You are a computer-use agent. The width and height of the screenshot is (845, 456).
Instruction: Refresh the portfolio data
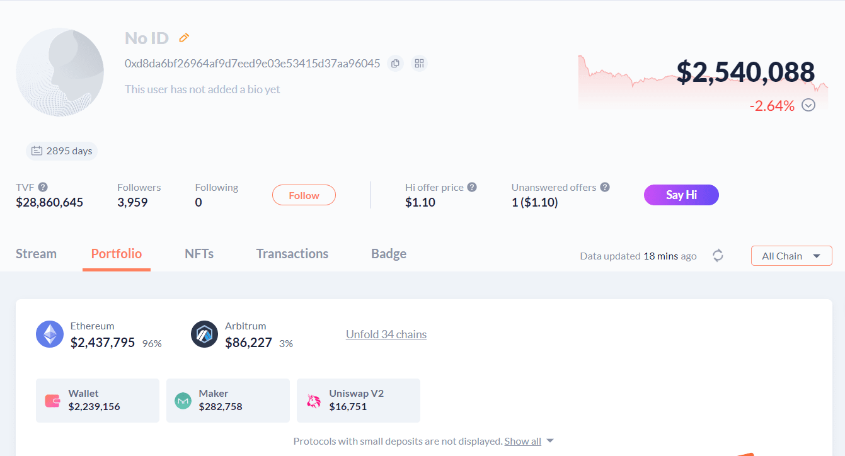pyautogui.click(x=718, y=256)
